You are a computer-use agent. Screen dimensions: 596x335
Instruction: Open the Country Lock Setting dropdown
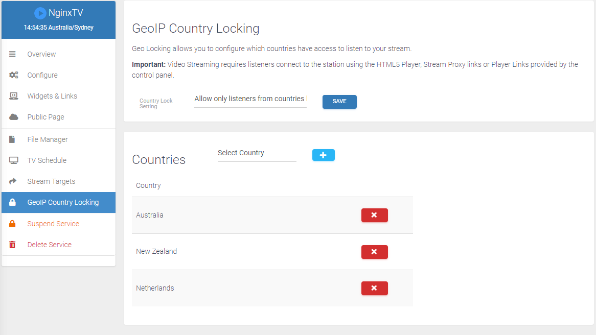click(250, 99)
